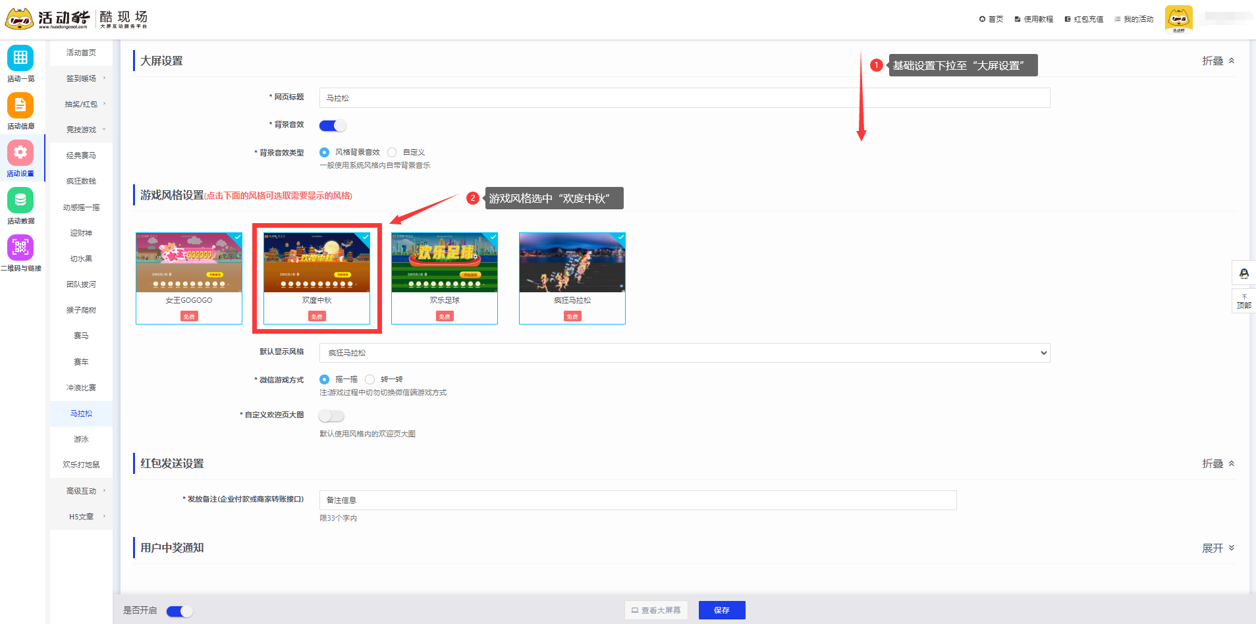
Task: Click the 首页 link in header
Action: 991,19
